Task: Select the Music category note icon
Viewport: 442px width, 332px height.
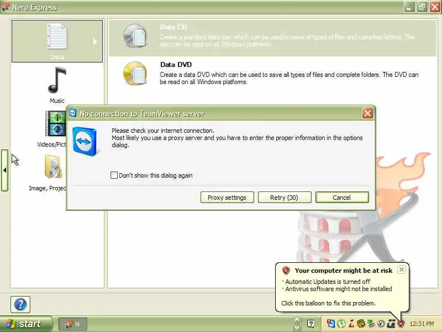Action: [57, 80]
